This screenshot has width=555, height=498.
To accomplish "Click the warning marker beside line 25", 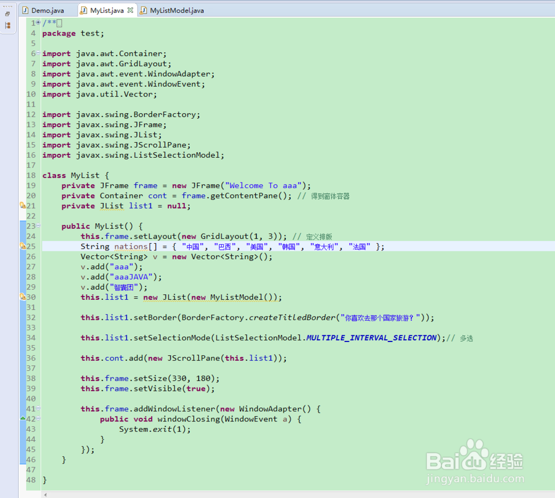I will point(23,246).
